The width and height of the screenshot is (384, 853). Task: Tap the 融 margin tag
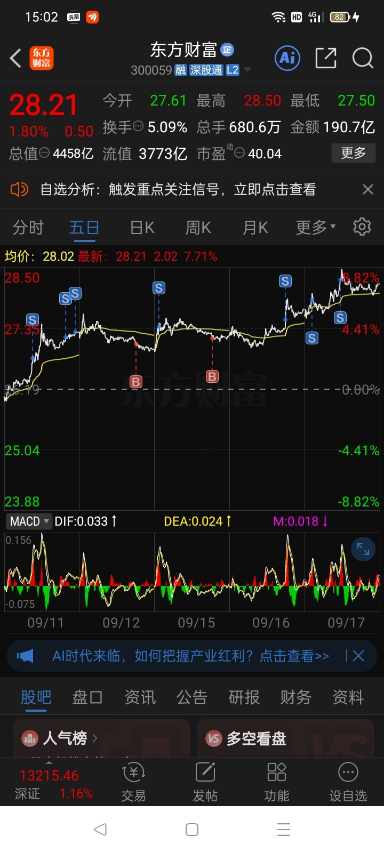point(180,70)
